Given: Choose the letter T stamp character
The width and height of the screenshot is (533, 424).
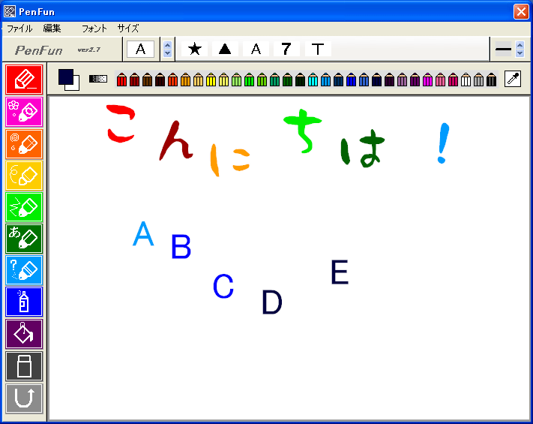Looking at the screenshot, I should pos(318,49).
